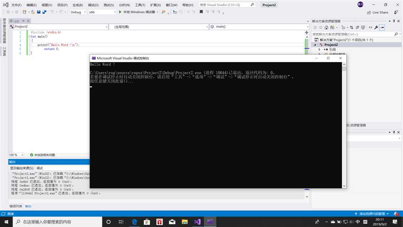
Task: Click the Undo arrow icon
Action: (52, 12)
